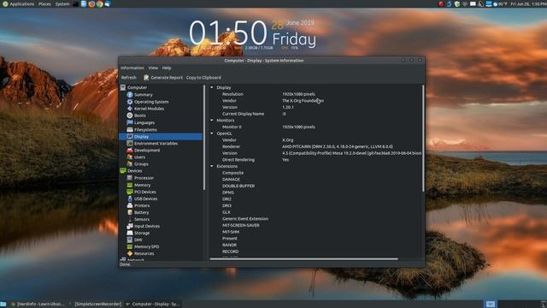Viewport: 547px width, 308px height.
Task: Select the Devices tree category
Action: [x=134, y=171]
